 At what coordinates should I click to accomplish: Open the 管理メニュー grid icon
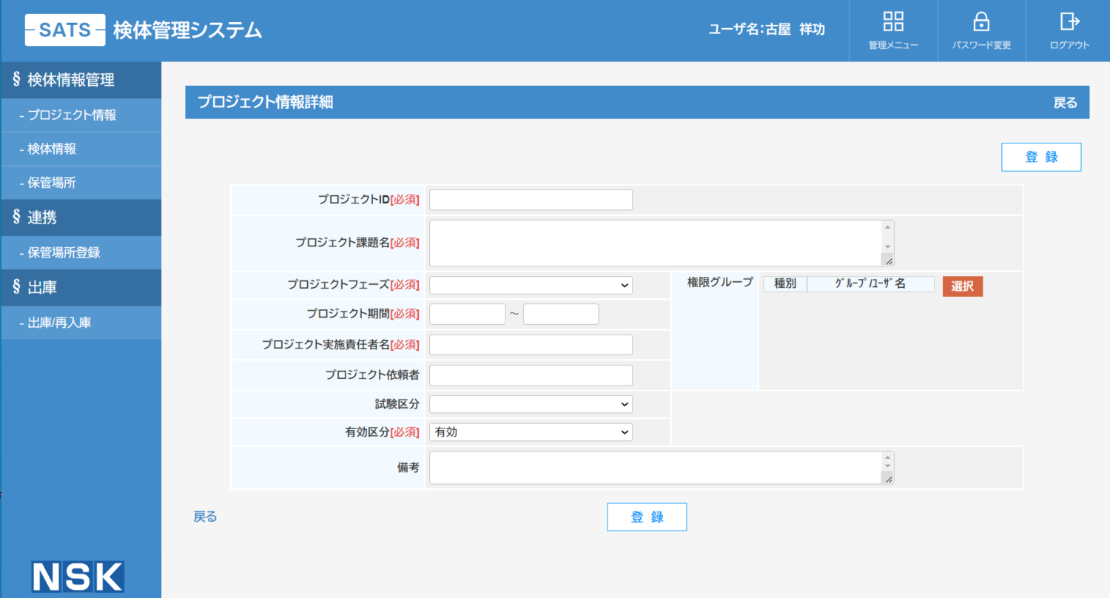(893, 21)
